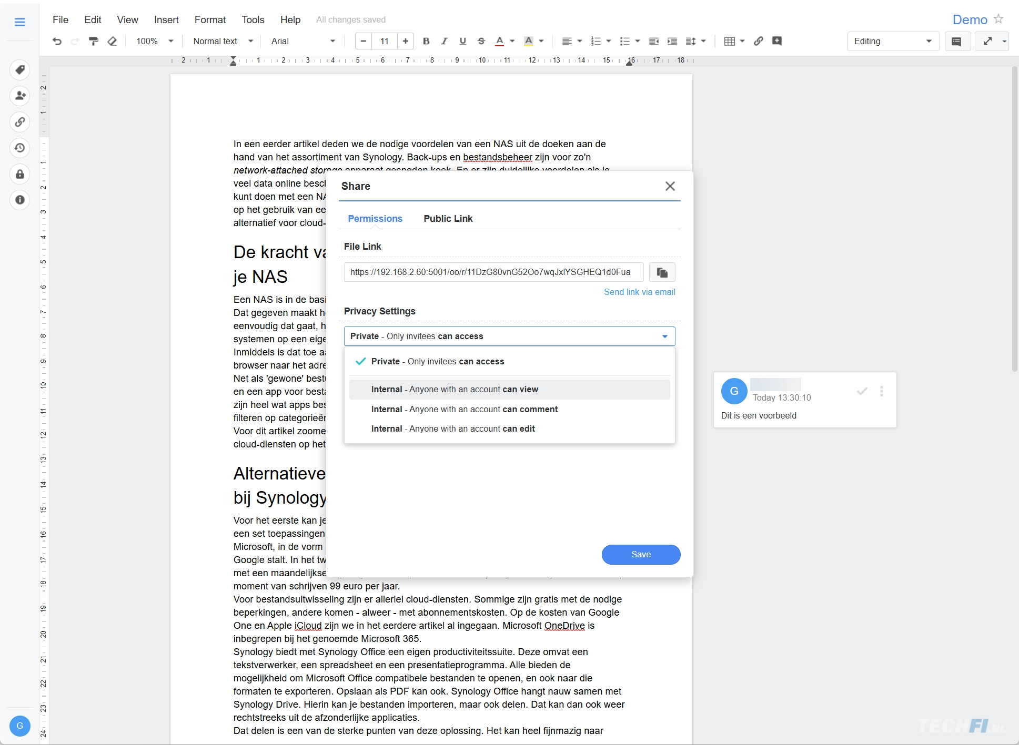Open line spacing options
1019x745 pixels.
pyautogui.click(x=691, y=41)
